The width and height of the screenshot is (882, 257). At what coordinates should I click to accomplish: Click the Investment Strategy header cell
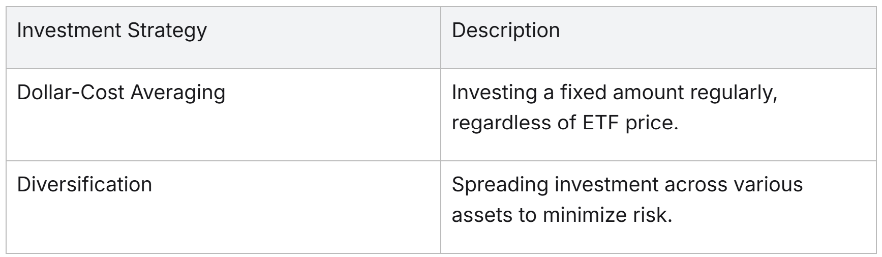coord(112,31)
